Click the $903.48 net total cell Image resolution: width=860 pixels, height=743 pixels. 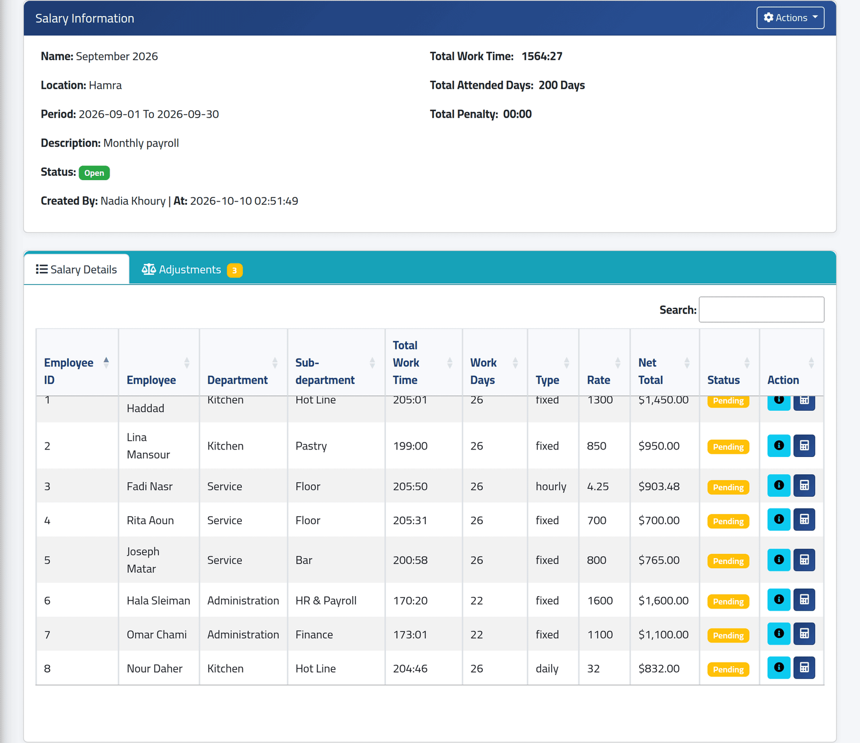point(664,486)
